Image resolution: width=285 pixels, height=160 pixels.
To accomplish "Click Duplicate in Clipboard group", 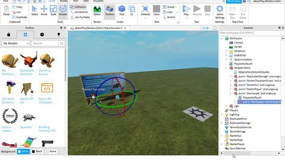I will click(20, 17).
